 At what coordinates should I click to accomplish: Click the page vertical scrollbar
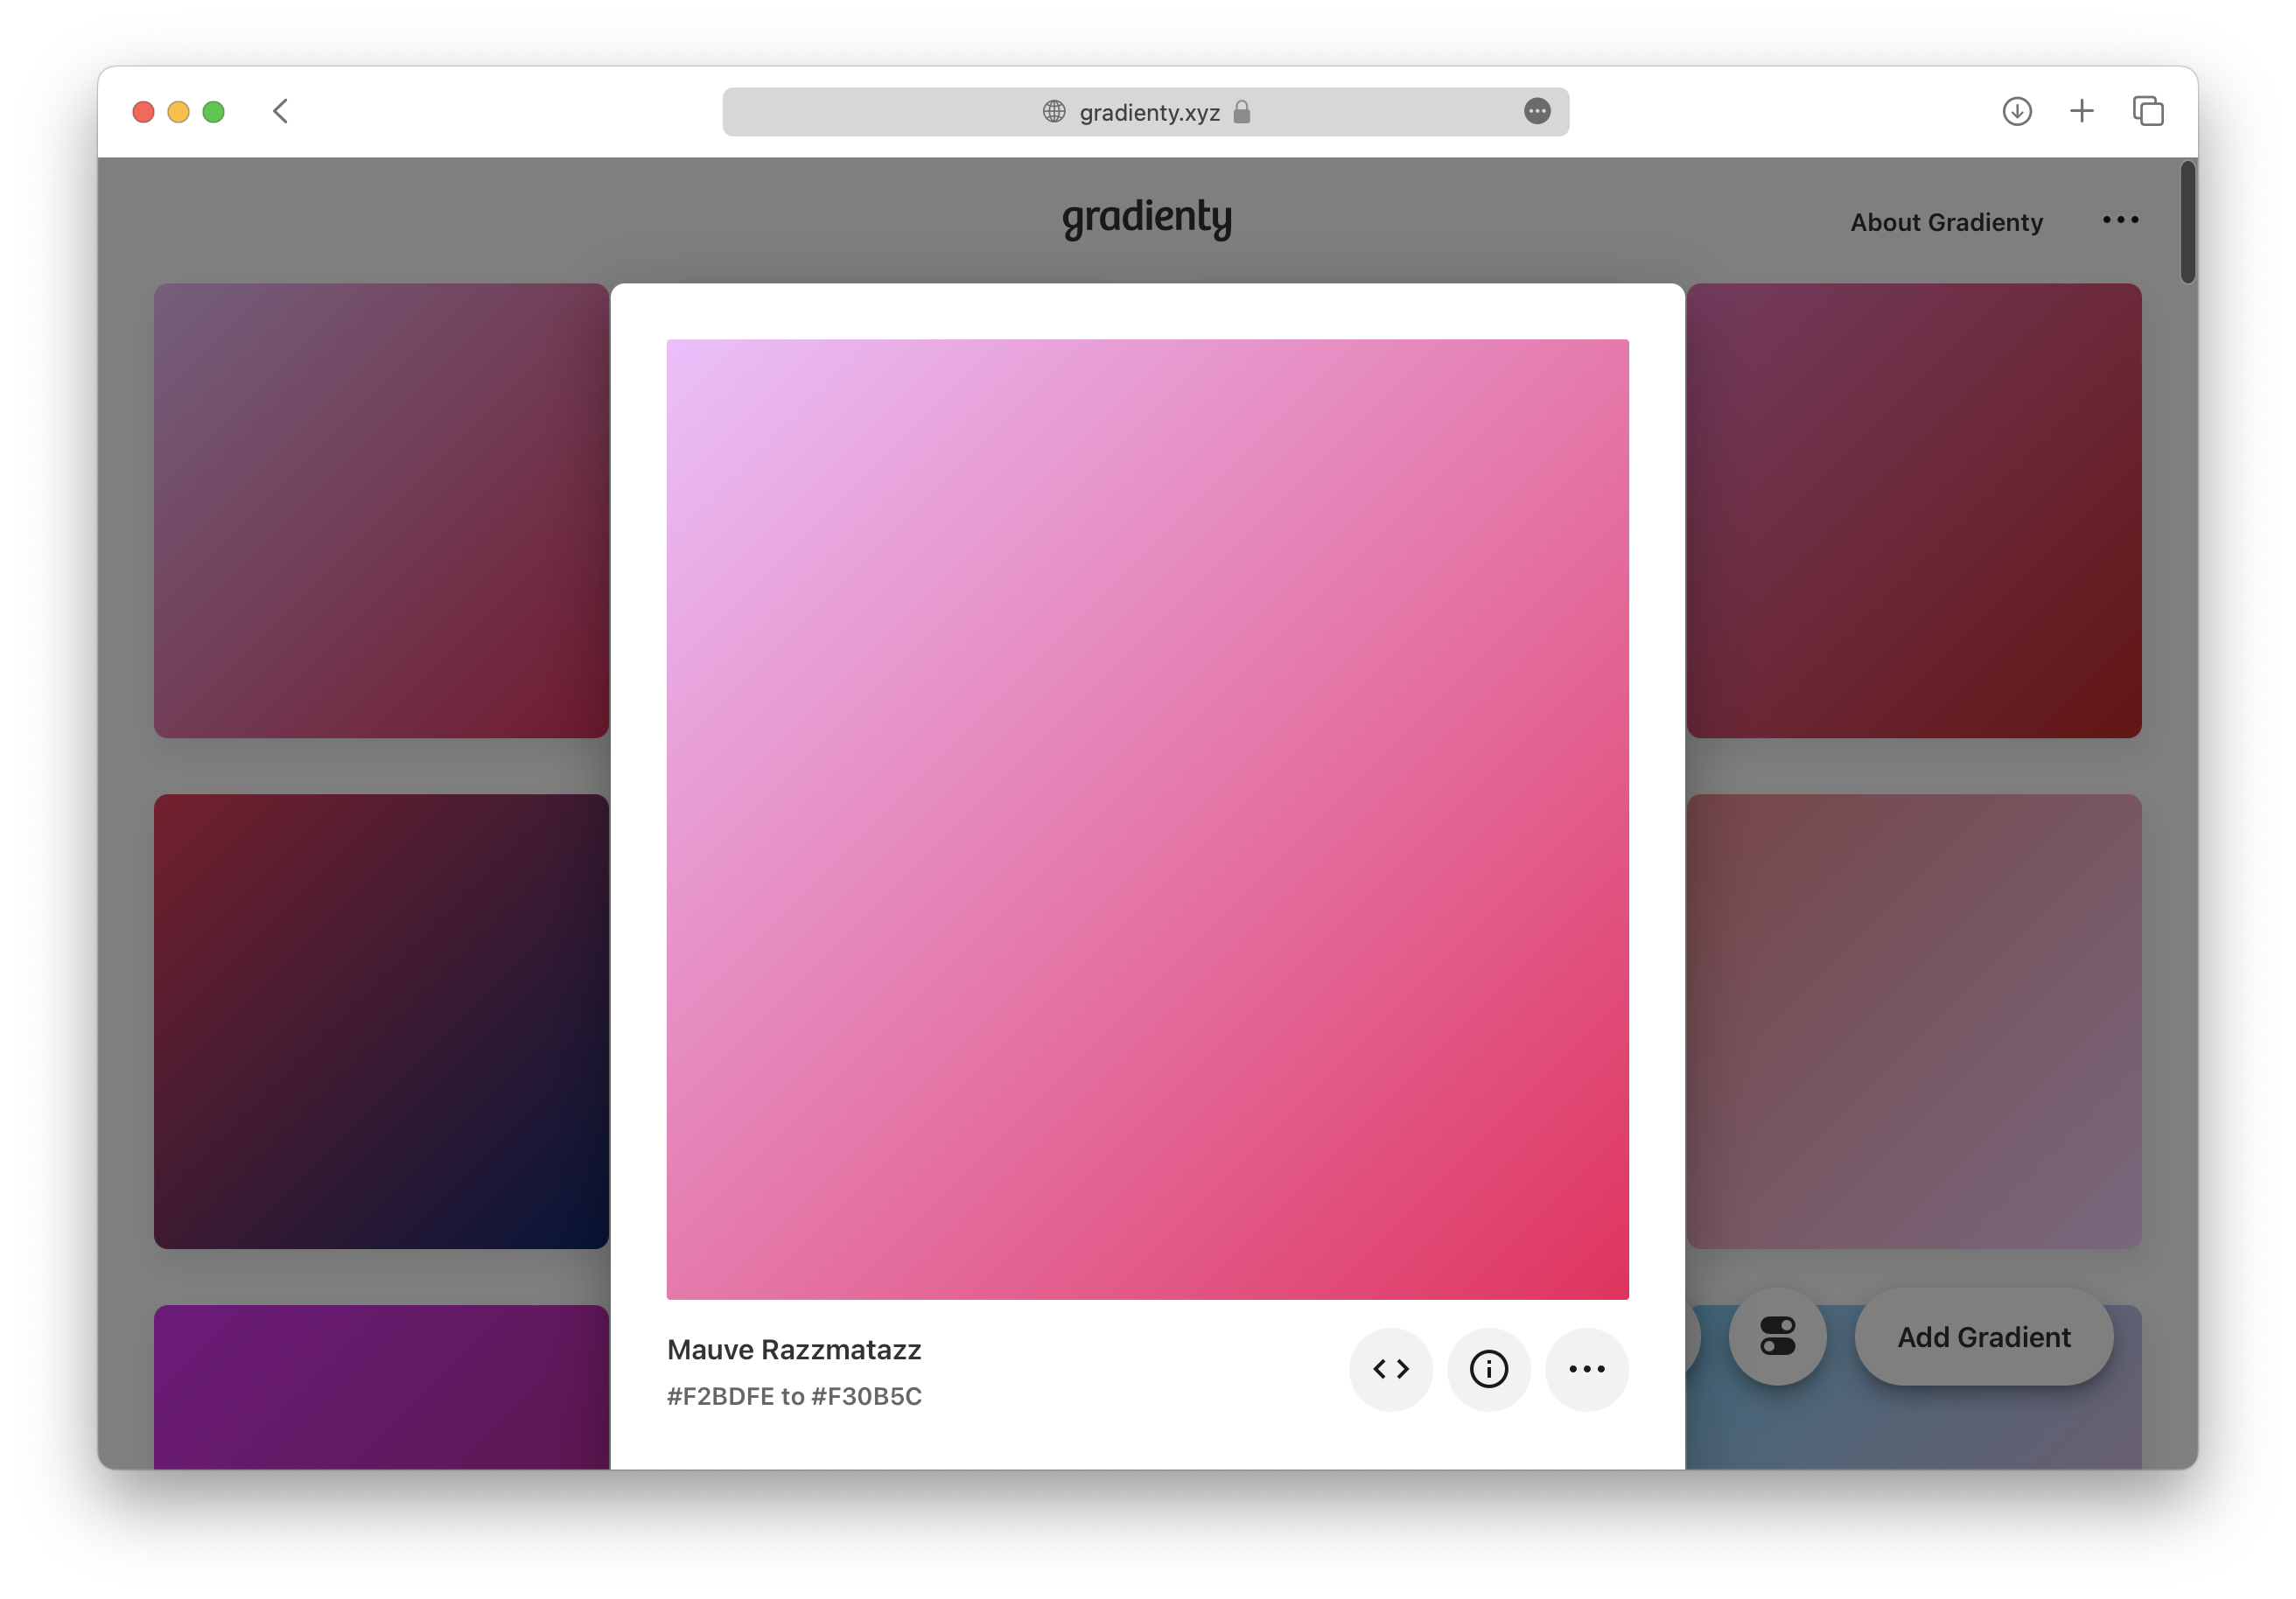tap(2187, 222)
